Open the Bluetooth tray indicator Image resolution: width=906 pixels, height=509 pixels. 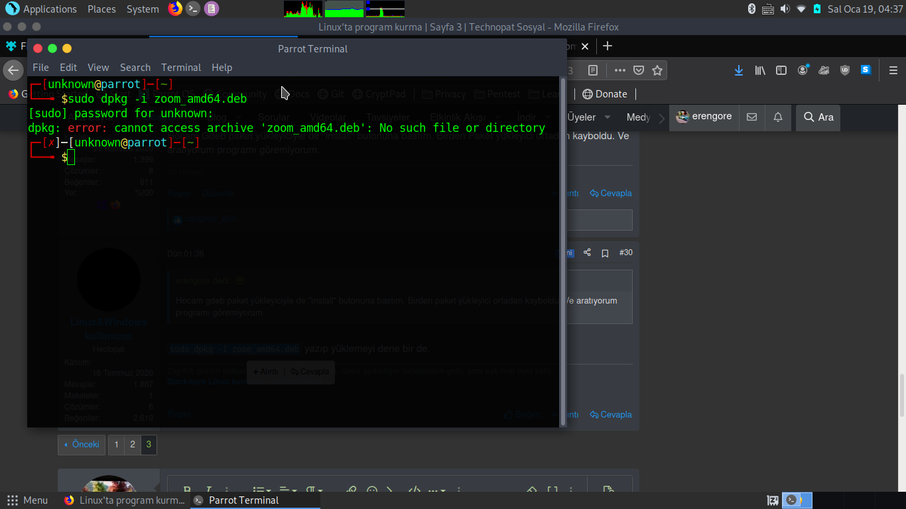pos(752,9)
